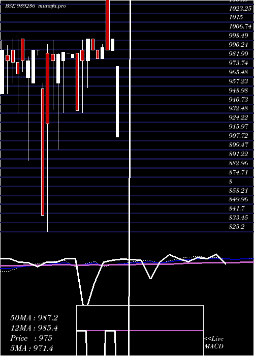Click the 'BSE 989236 munafa.pro' chart title
This screenshot has width=254, height=356.
[36, 6]
